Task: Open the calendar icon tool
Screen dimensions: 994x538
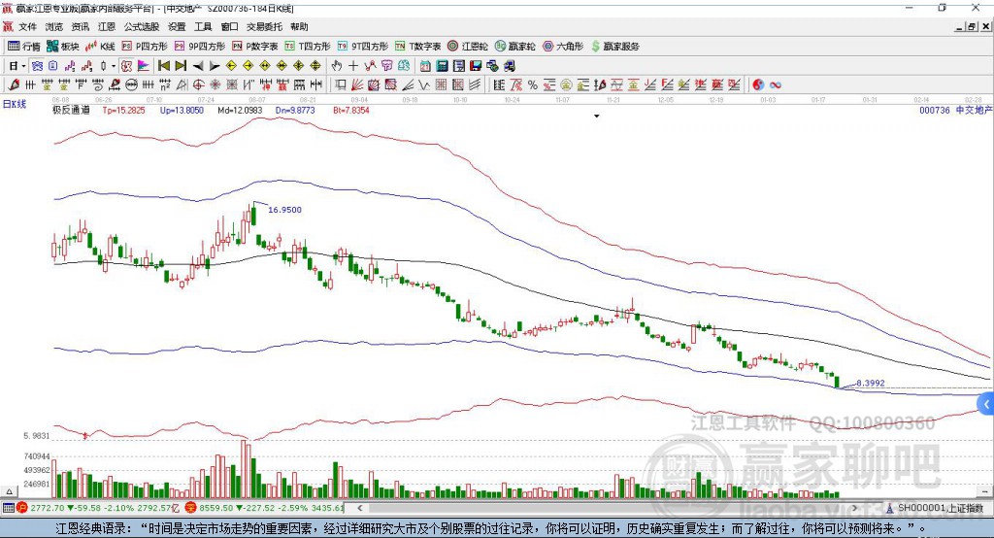Action: (x=425, y=66)
